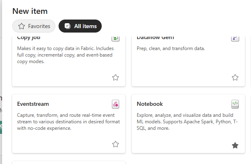
Task: Click the Copy job description text
Action: click(65, 55)
